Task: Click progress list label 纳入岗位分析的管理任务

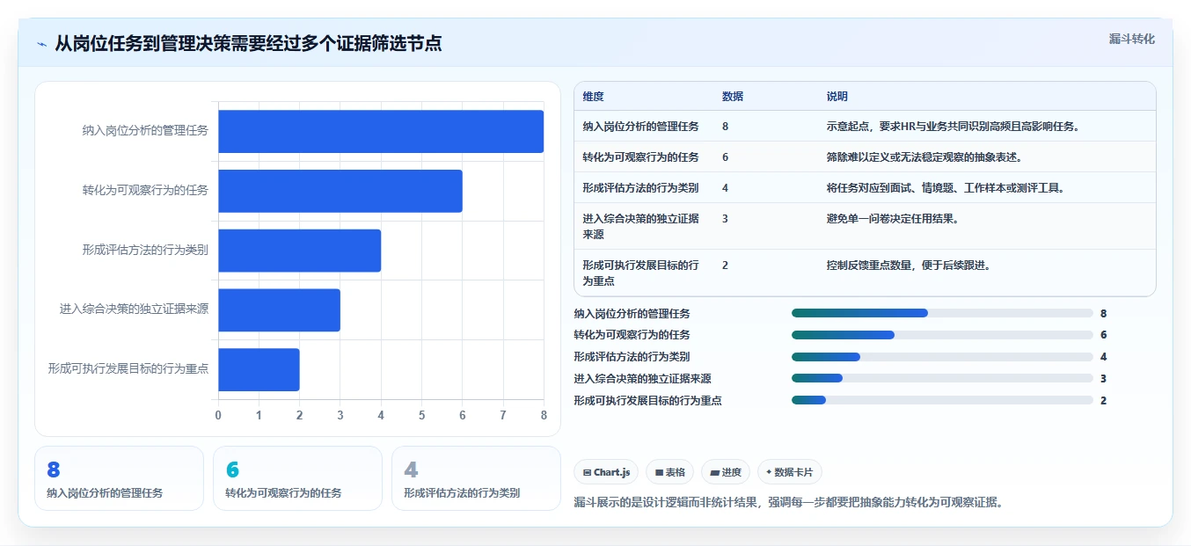Action: point(632,313)
